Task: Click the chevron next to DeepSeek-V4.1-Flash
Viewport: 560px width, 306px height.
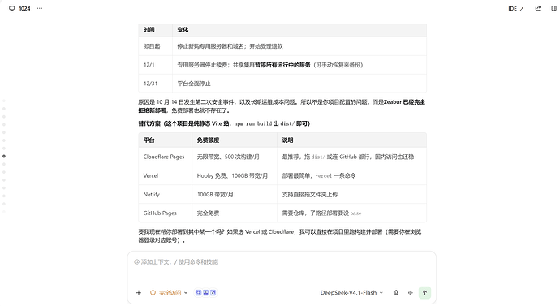Action: click(x=381, y=293)
